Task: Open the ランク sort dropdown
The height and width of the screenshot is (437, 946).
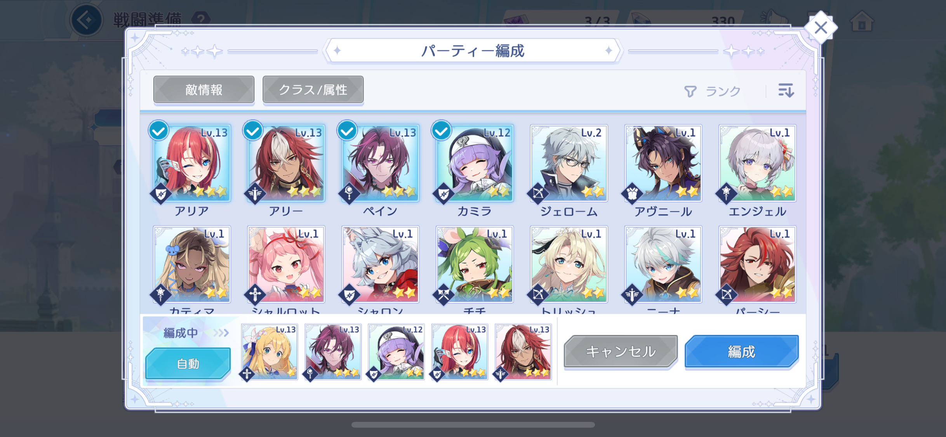Action: click(723, 92)
